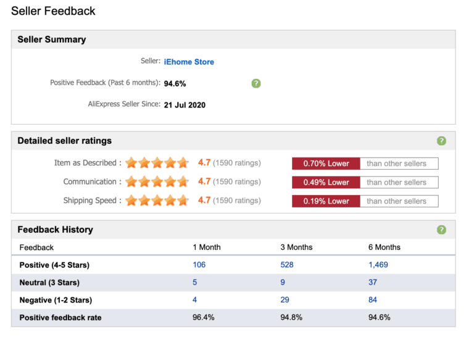474x342 pixels.
Task: Open the iEhome Store seller link
Action: coord(189,62)
